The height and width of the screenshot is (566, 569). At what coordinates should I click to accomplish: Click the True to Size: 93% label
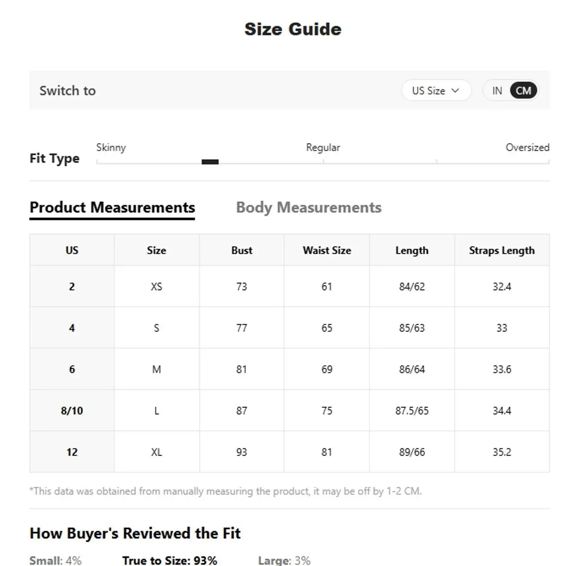coord(170,560)
